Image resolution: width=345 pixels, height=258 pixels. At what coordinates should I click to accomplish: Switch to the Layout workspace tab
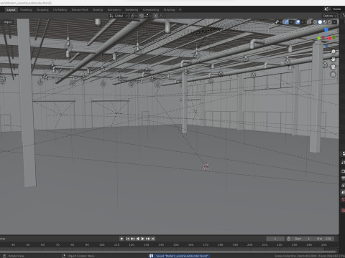[11, 10]
